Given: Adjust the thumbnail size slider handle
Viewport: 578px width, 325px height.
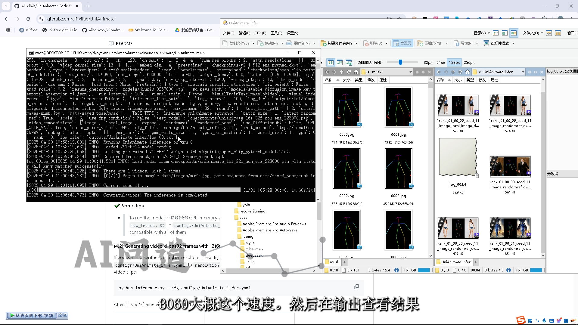Looking at the screenshot, I should (x=400, y=62).
